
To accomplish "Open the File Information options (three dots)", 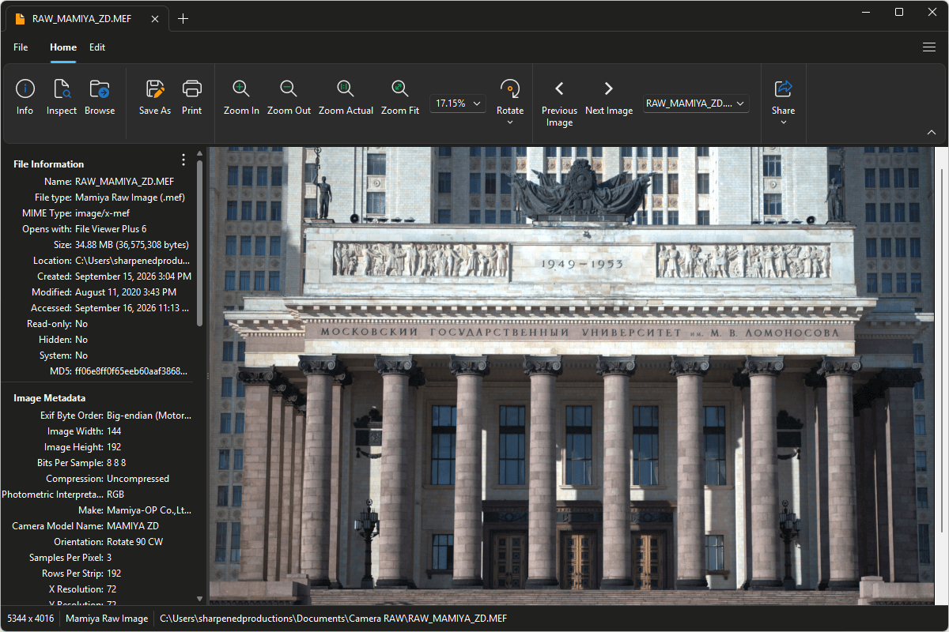I will [x=183, y=160].
